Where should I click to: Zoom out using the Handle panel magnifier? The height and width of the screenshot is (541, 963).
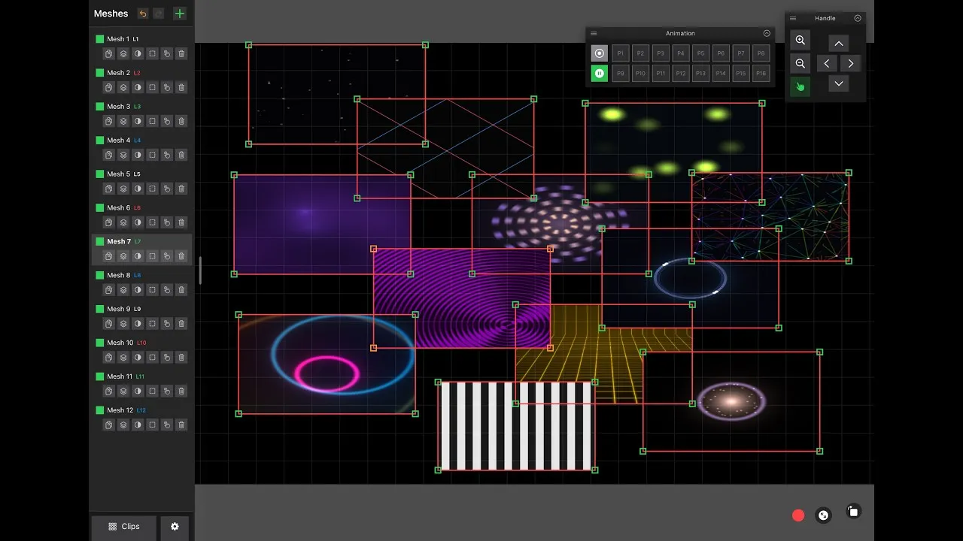[800, 64]
